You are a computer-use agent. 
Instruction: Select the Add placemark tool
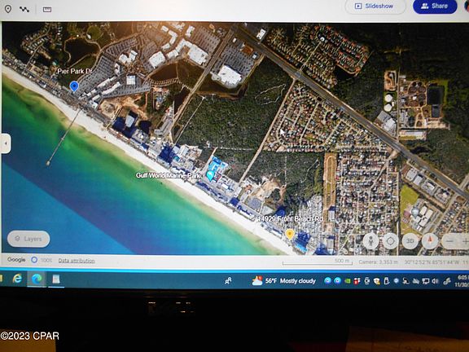[x=8, y=9]
